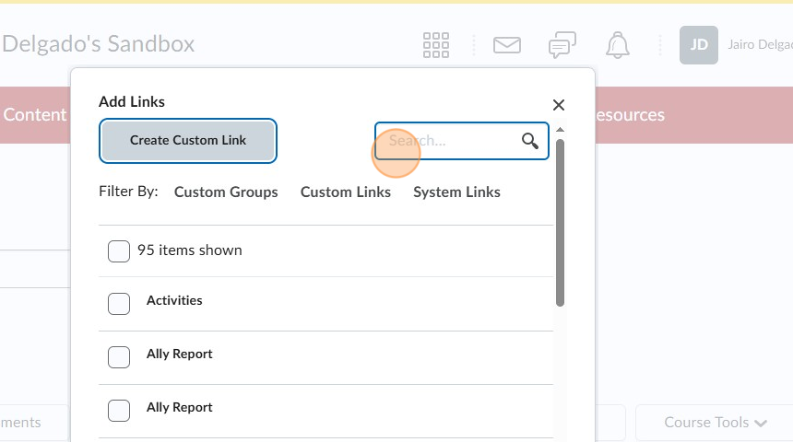Tick the second Ally Report checkbox
The height and width of the screenshot is (442, 793).
pos(119,411)
